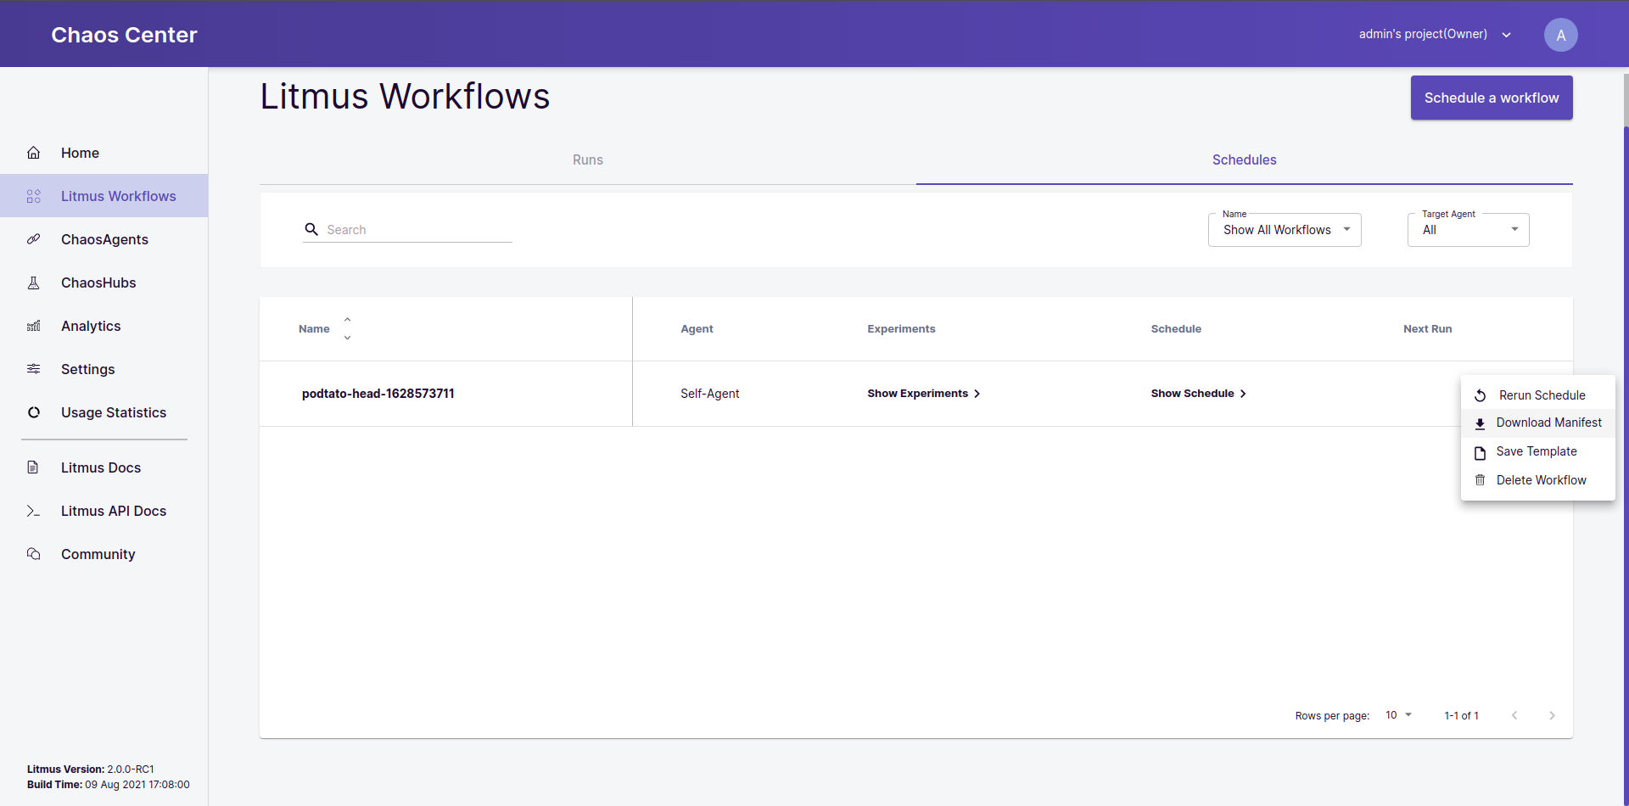Click the Community chat icon

click(34, 554)
